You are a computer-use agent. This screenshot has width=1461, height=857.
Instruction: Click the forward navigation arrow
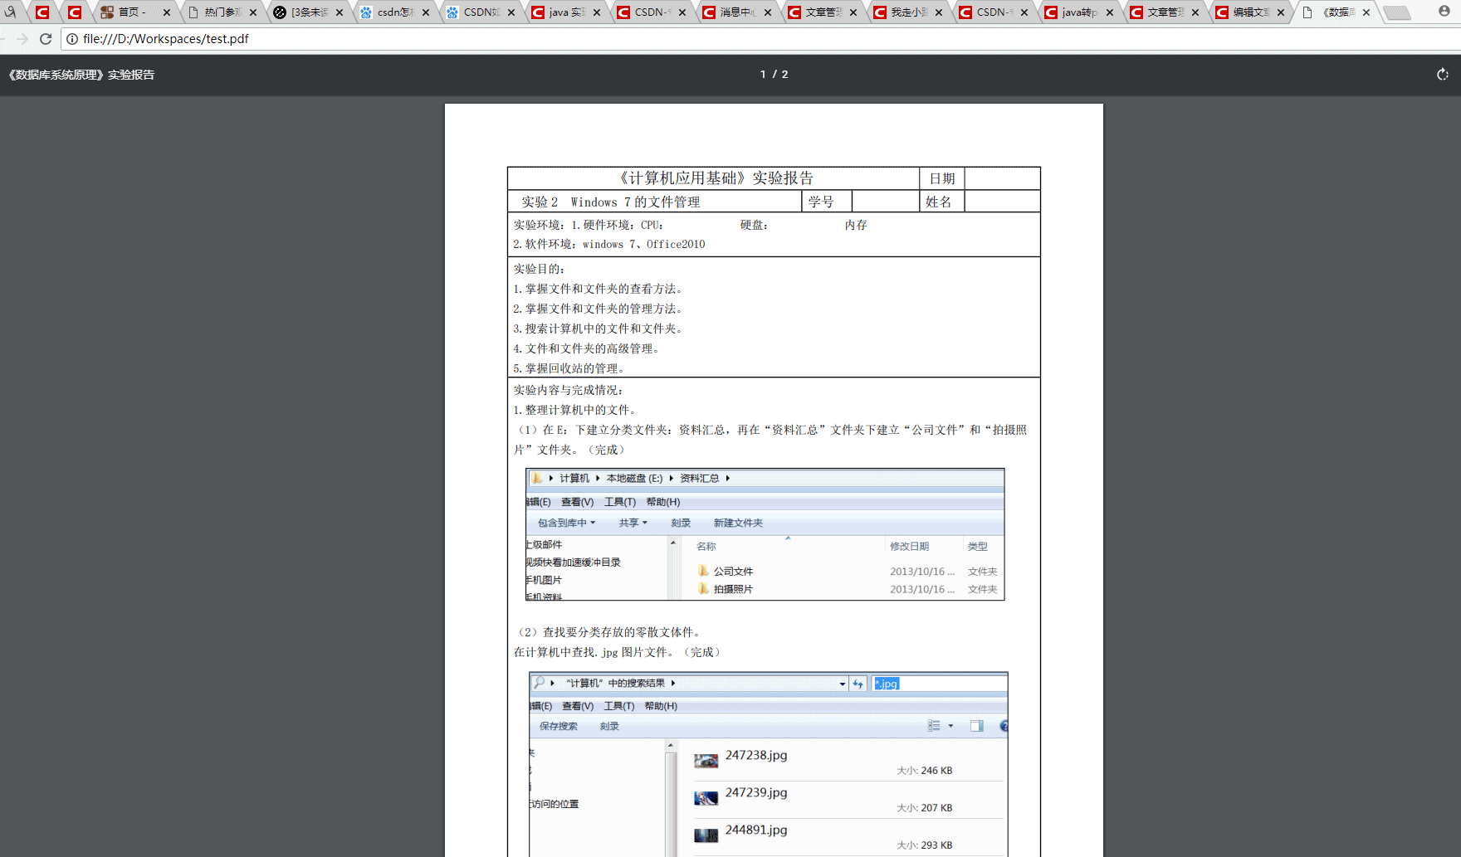pos(22,39)
